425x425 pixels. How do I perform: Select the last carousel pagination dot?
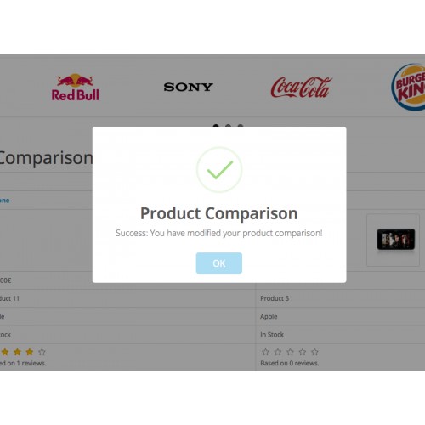pyautogui.click(x=241, y=126)
